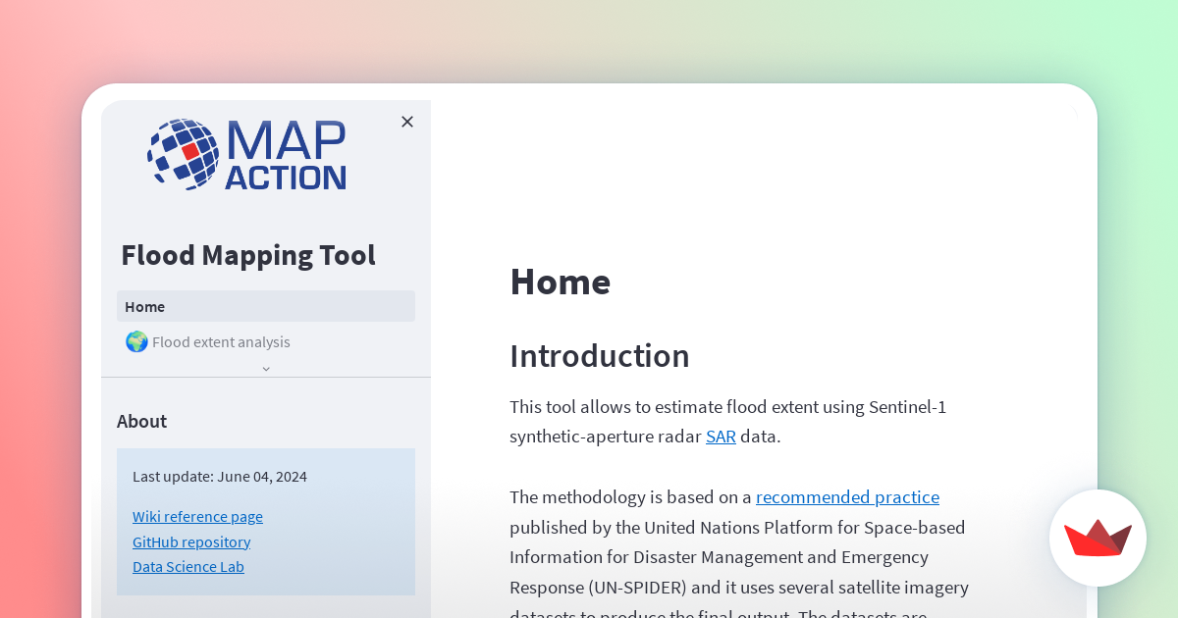
Task: Click the blue Last update info card
Action: 265,521
